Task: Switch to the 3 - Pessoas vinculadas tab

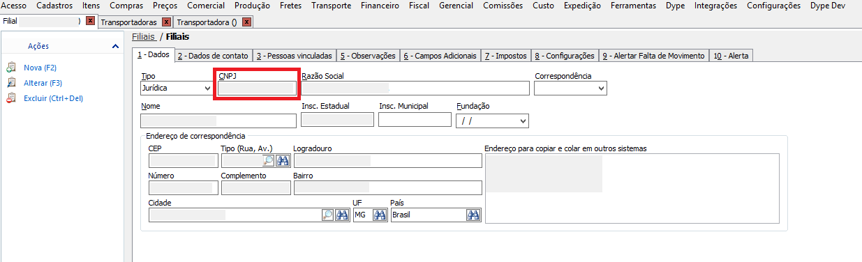Action: click(294, 56)
